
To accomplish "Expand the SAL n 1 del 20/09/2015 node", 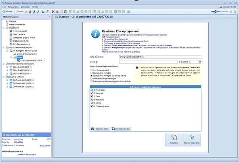I will click(7, 67).
